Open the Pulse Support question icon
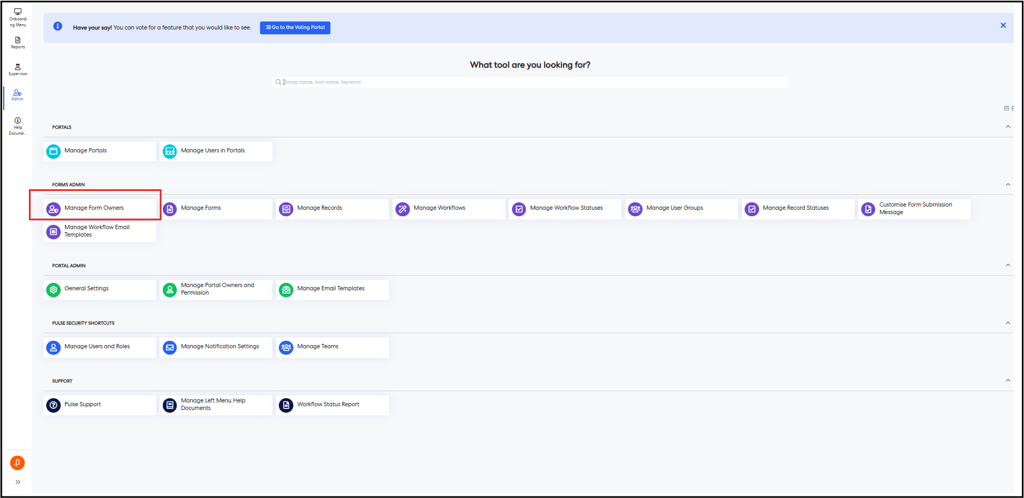Image resolution: width=1024 pixels, height=498 pixels. click(54, 405)
